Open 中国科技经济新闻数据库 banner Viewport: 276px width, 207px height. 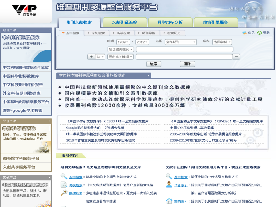click(x=26, y=194)
